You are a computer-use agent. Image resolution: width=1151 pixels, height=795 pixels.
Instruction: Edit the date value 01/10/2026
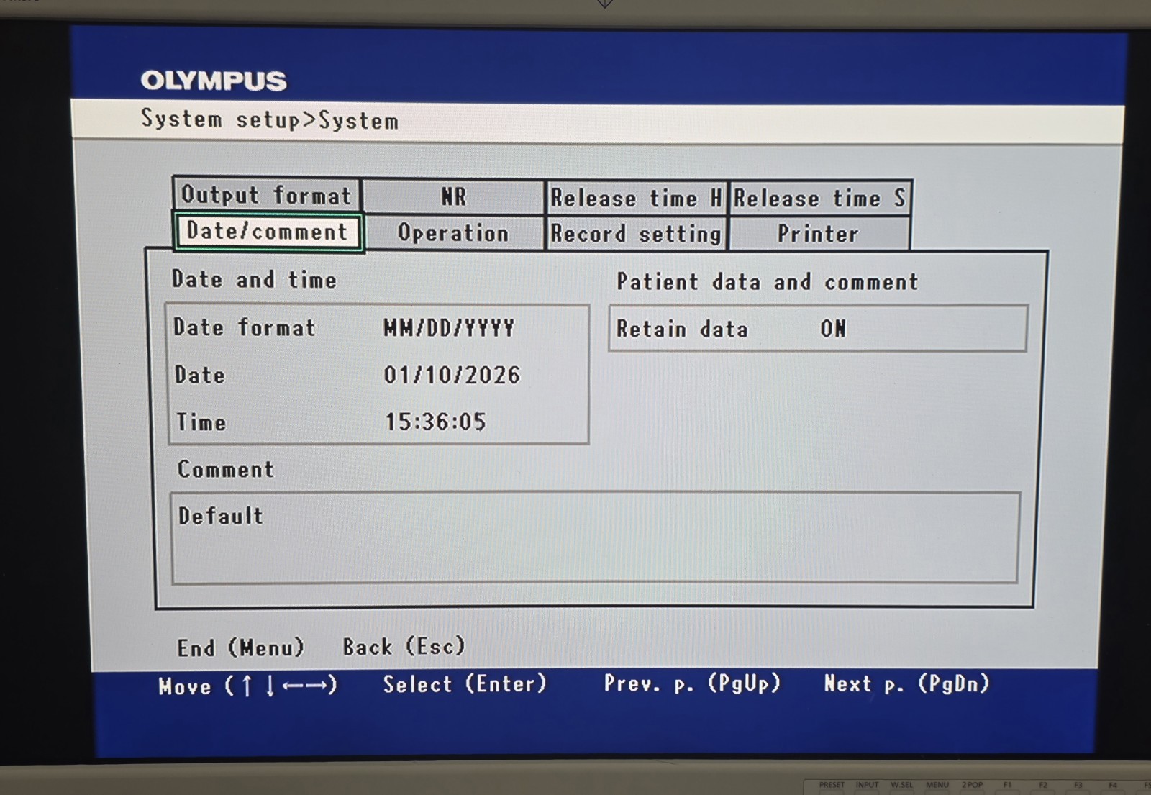tap(452, 375)
